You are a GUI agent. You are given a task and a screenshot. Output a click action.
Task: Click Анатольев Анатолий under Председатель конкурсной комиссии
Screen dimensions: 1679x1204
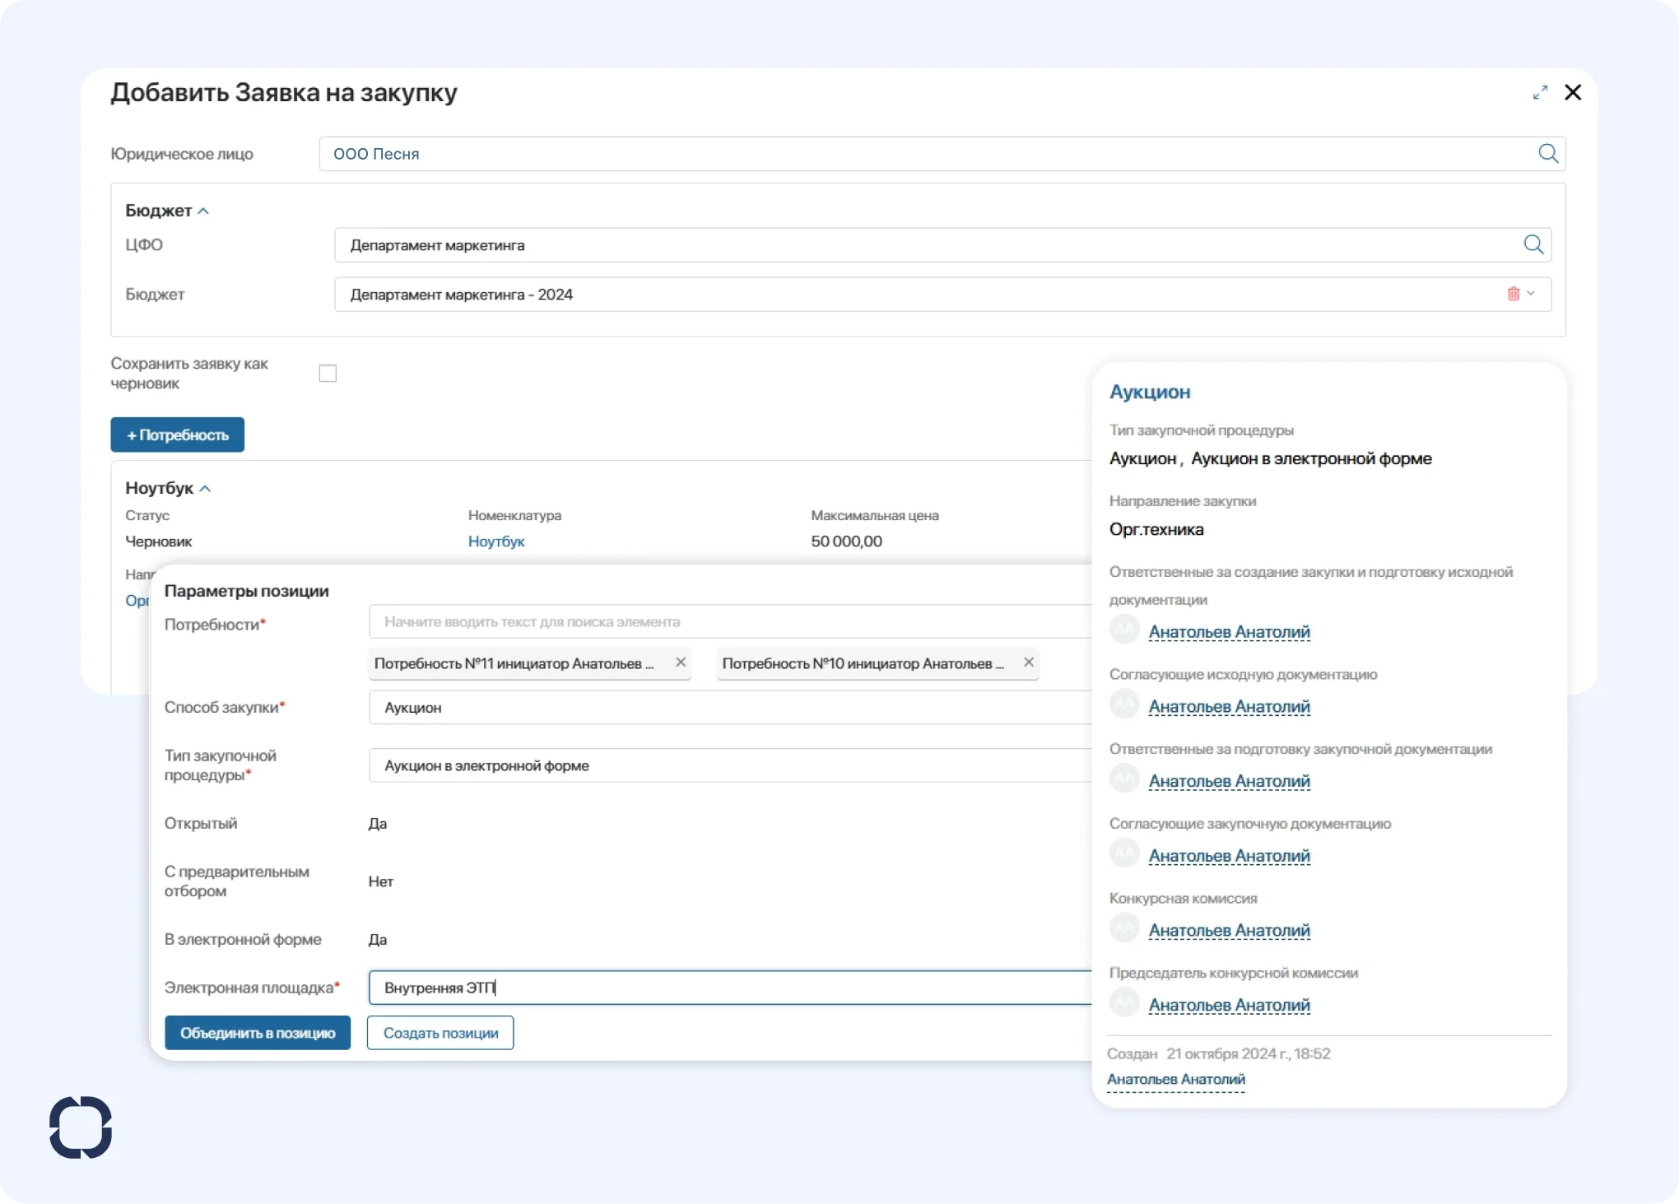pos(1229,1005)
